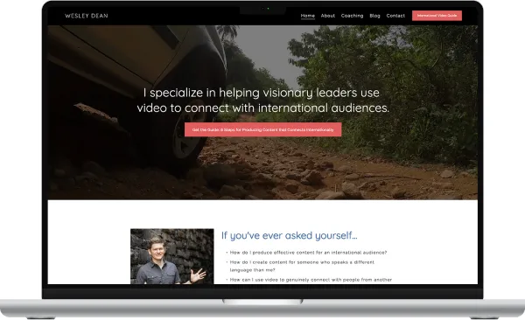Click the Get the Guide 8 Steps button

point(262,129)
